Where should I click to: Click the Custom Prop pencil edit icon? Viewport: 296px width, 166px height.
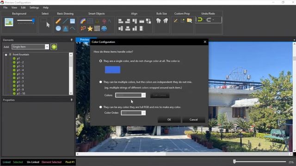point(176,21)
